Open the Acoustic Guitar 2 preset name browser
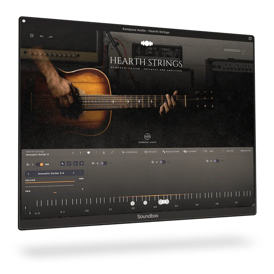Image resolution: width=274 pixels, height=274 pixels. tap(37, 154)
